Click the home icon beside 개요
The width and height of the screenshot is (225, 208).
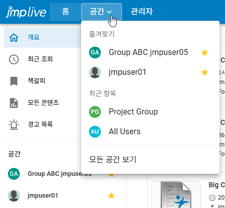click(14, 38)
